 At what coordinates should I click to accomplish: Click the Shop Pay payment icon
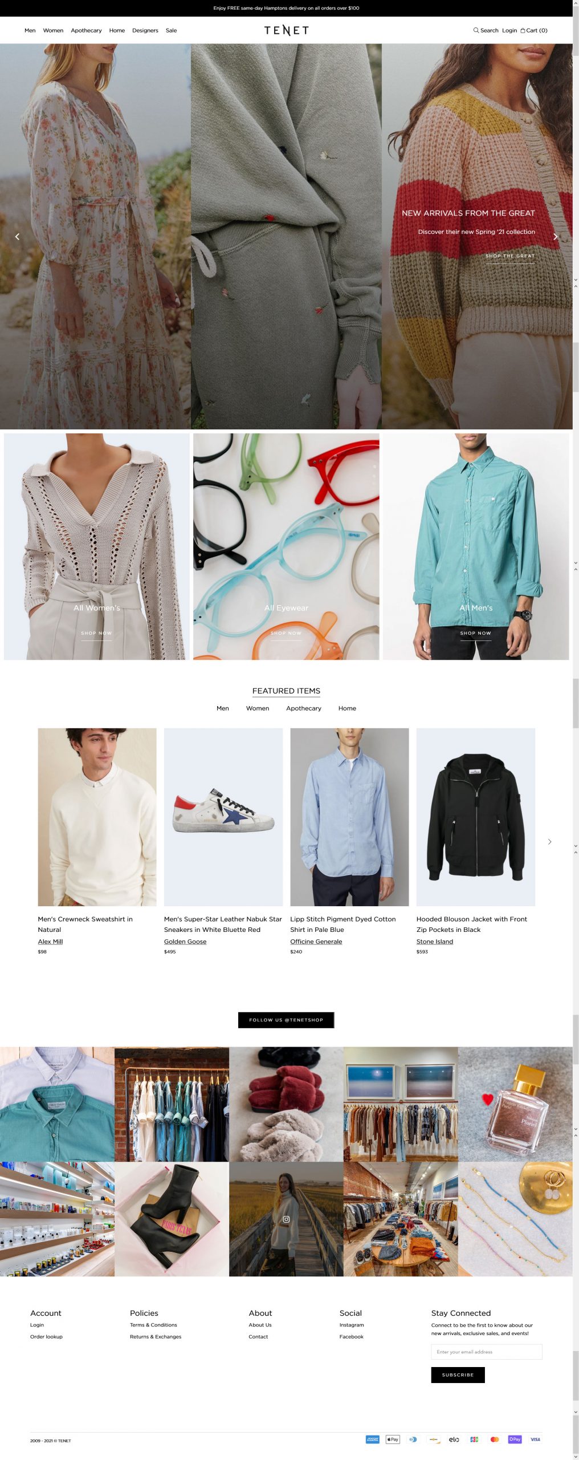pyautogui.click(x=515, y=1439)
